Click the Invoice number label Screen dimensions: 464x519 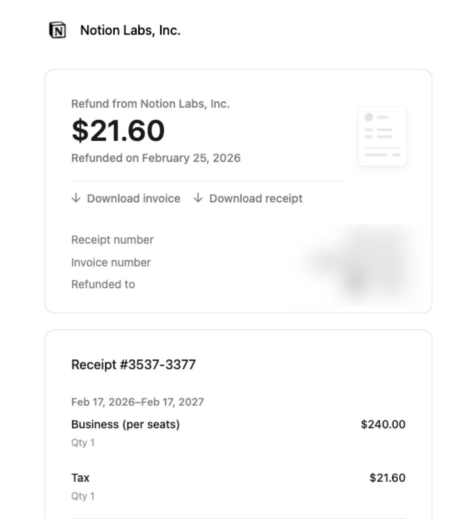(111, 262)
